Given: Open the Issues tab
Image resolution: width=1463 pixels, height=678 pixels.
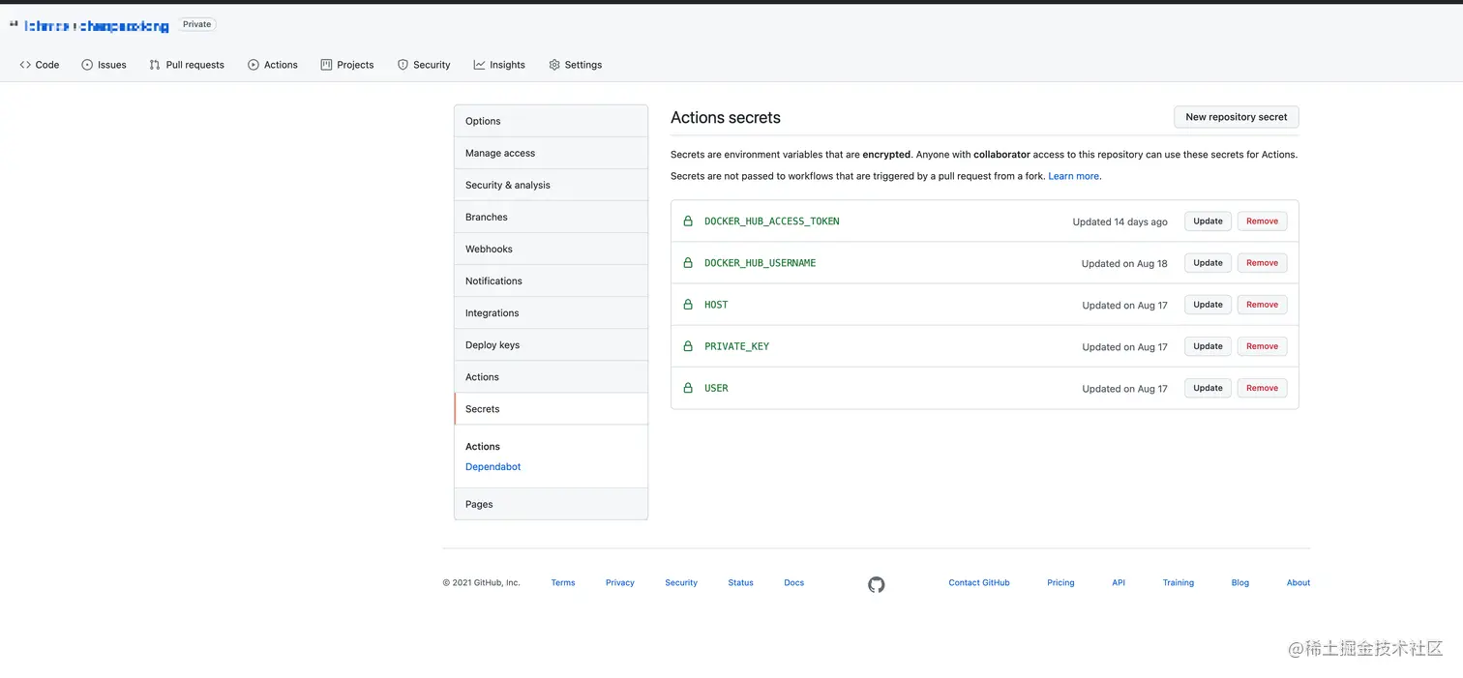Looking at the screenshot, I should tap(104, 65).
